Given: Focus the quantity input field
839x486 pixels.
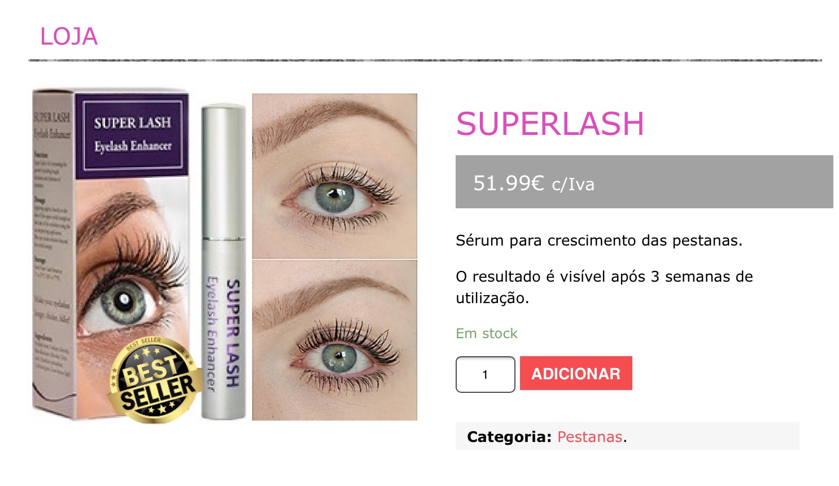Looking at the screenshot, I should coord(486,374).
